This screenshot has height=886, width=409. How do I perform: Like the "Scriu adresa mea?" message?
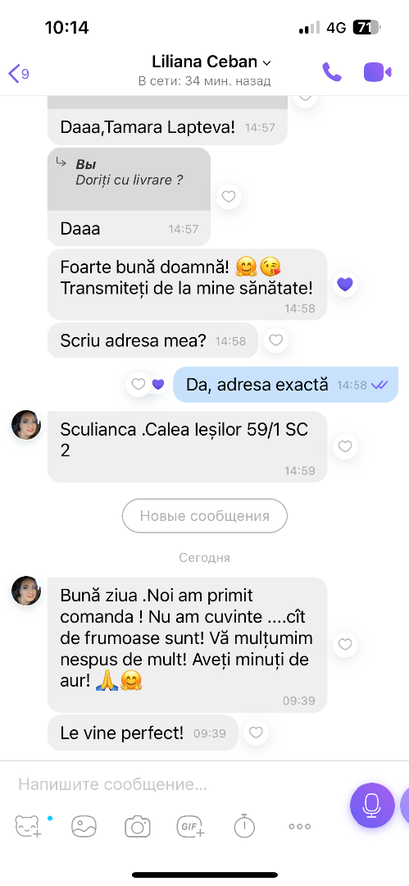[275, 340]
